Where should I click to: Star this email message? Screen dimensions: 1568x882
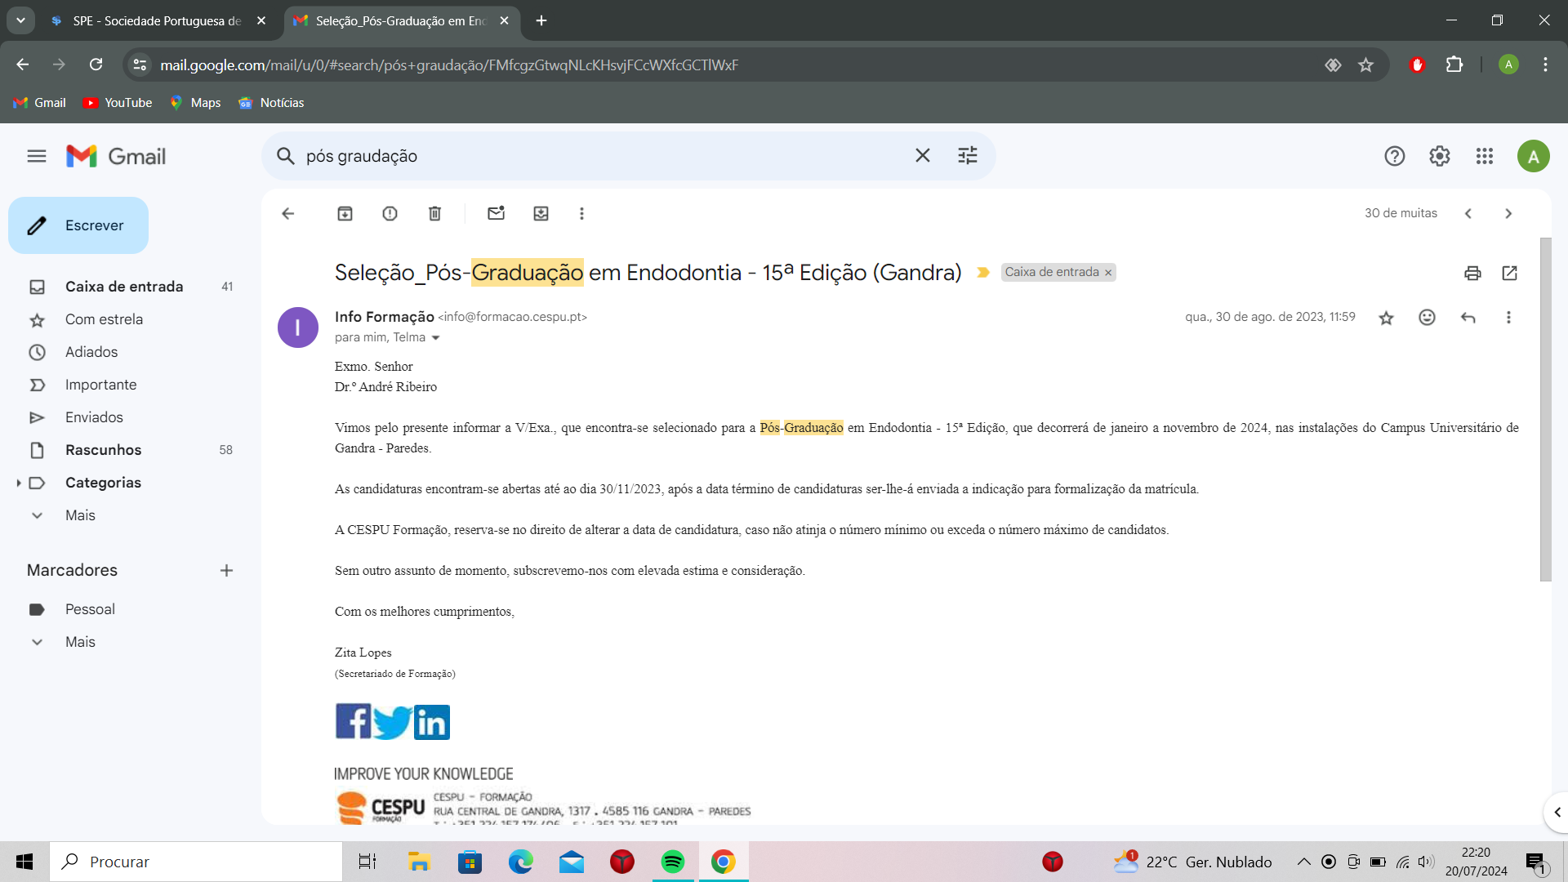pos(1386,318)
